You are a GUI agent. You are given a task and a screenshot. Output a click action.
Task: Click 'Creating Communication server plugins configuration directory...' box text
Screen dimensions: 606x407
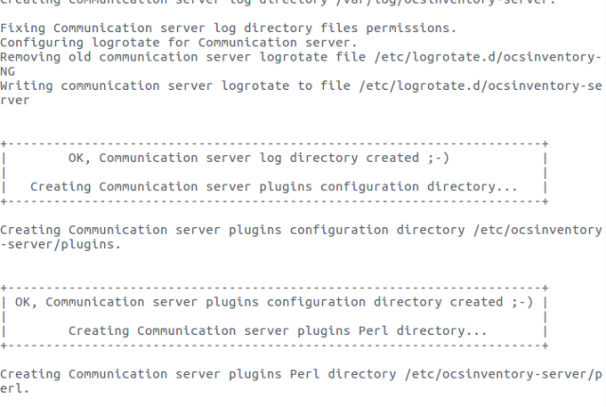[x=274, y=186]
